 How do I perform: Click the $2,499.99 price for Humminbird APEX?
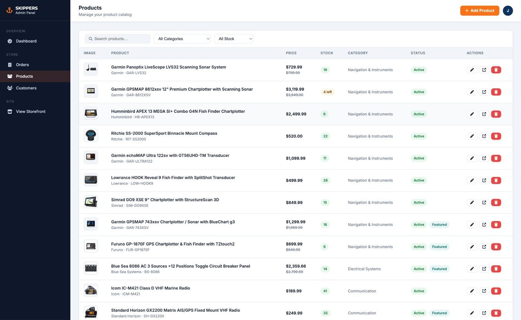tap(296, 114)
